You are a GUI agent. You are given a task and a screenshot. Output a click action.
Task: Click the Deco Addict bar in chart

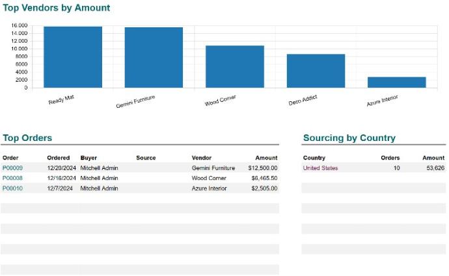pos(316,71)
